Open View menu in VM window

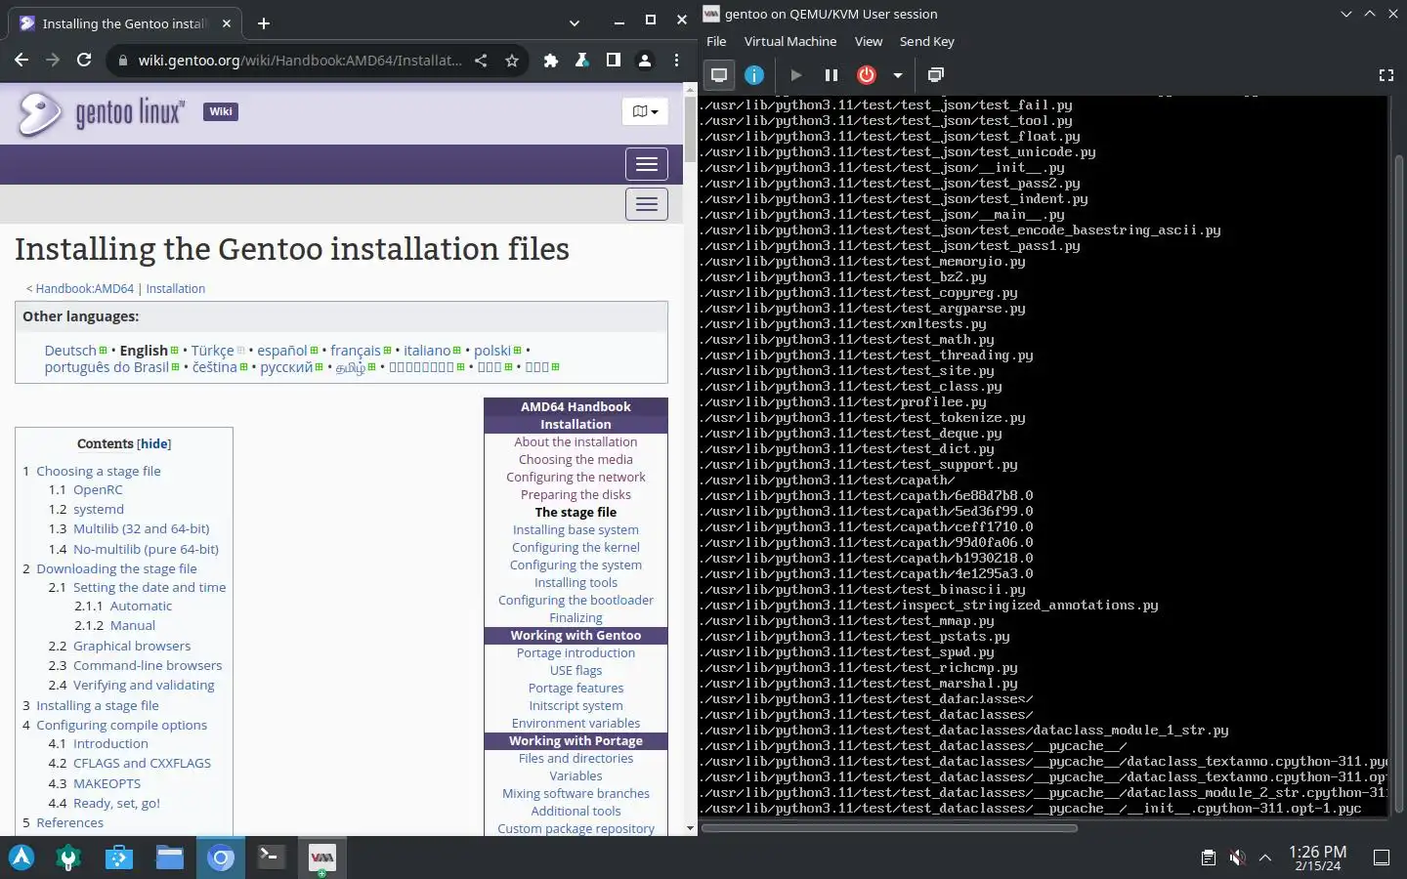[x=869, y=41]
